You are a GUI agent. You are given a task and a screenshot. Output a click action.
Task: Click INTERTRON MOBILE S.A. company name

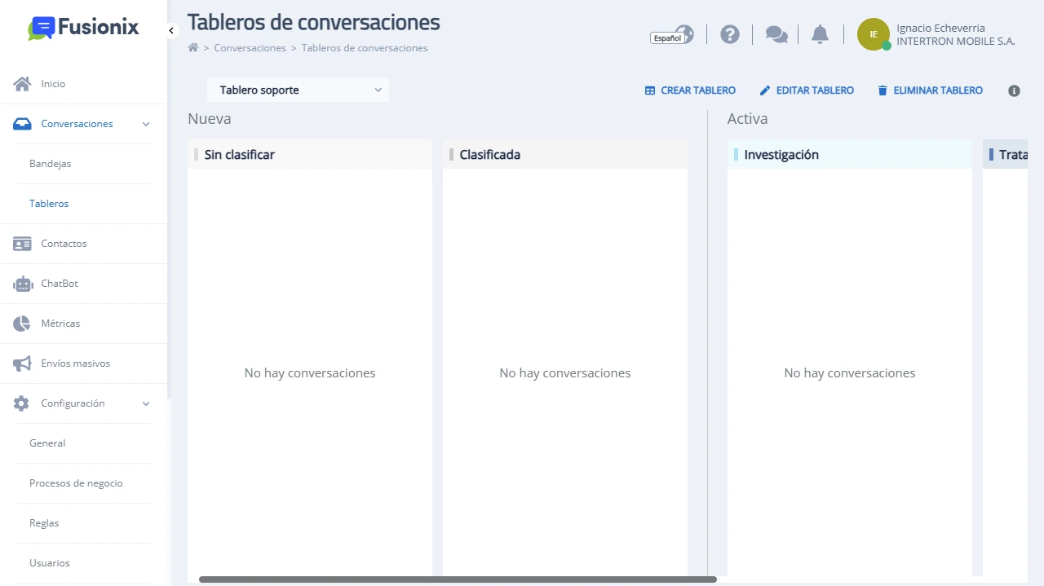pyautogui.click(x=956, y=42)
